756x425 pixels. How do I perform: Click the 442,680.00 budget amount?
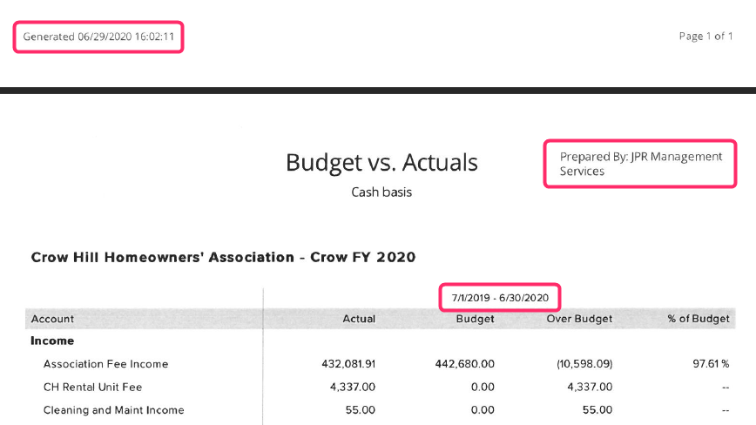[x=464, y=364]
